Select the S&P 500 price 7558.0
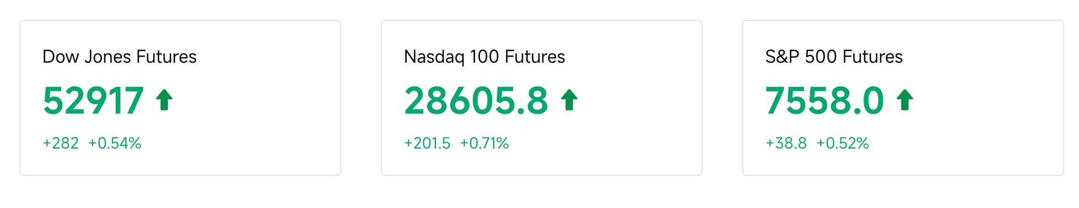 (x=824, y=101)
